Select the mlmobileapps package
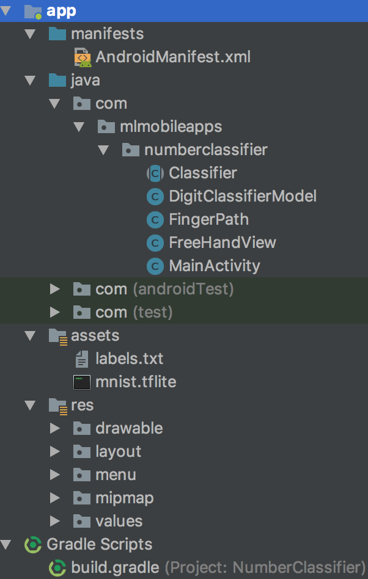Viewport: 368px width, 579px height. [x=171, y=127]
